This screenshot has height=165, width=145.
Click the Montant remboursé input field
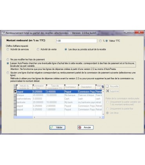click(76, 41)
